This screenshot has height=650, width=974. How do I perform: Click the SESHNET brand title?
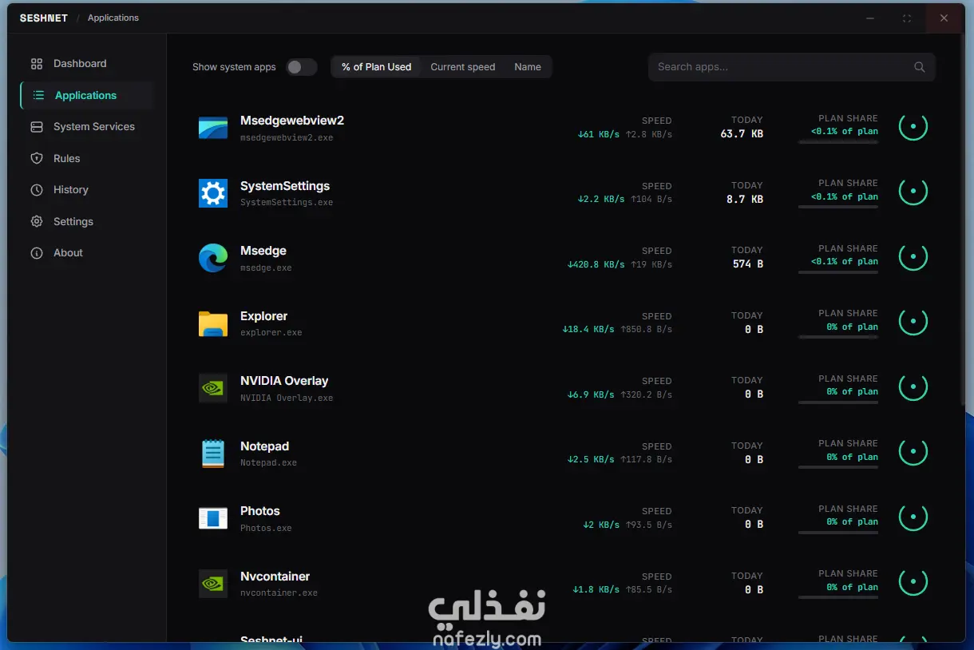(x=44, y=18)
